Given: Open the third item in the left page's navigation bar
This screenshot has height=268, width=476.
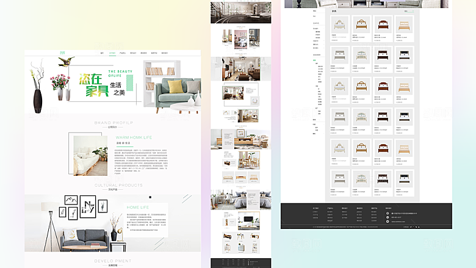Looking at the screenshot, I should pos(123,53).
